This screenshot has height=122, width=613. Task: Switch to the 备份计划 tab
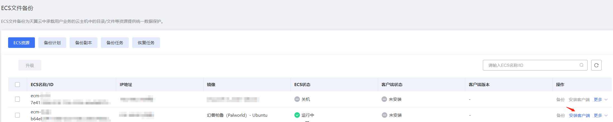52,43
